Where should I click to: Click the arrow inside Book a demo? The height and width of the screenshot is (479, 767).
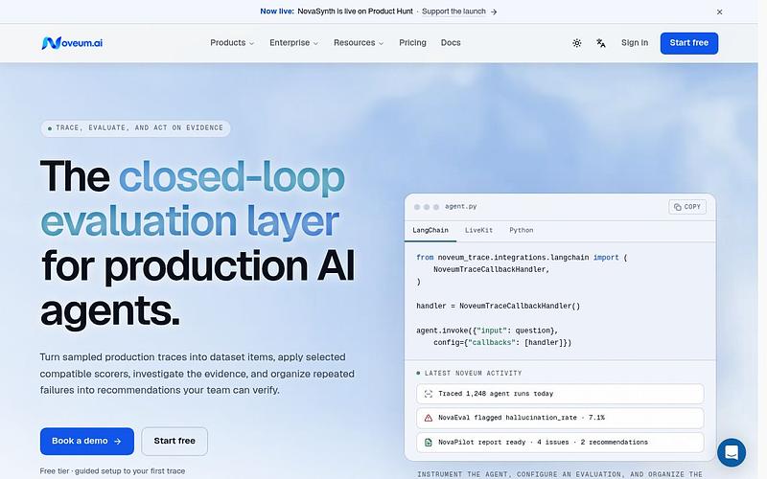[117, 441]
